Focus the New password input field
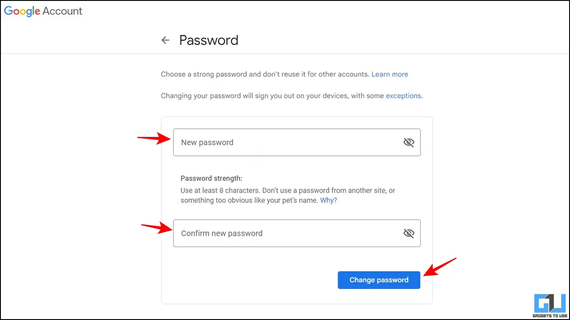The height and width of the screenshot is (320, 570). click(x=297, y=142)
